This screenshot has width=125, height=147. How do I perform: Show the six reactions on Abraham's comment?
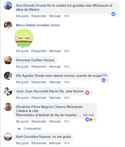[x=91, y=119]
